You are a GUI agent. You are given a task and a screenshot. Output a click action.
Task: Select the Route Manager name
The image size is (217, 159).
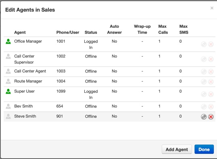28,81
